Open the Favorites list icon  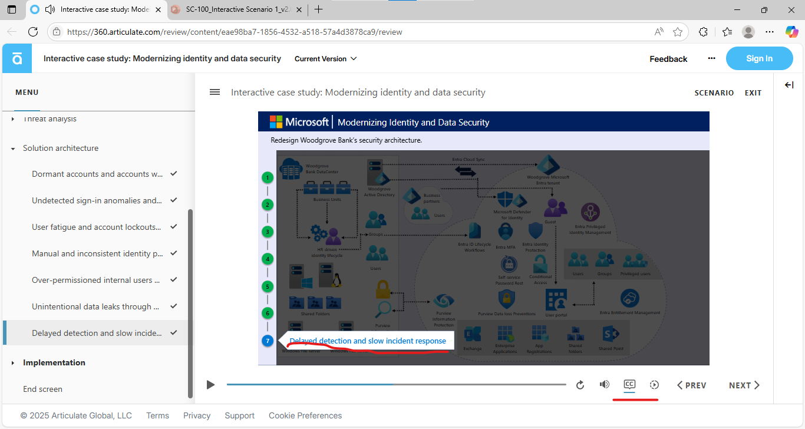coord(727,32)
